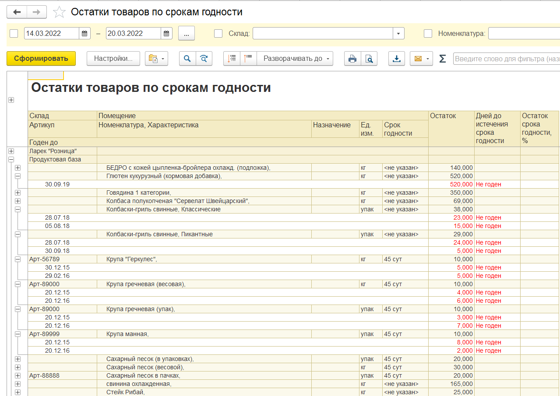The height and width of the screenshot is (396, 560).
Task: Expand the Ларек "Розница" group
Action: 11,151
